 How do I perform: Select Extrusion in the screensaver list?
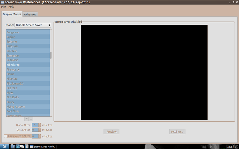28,56
